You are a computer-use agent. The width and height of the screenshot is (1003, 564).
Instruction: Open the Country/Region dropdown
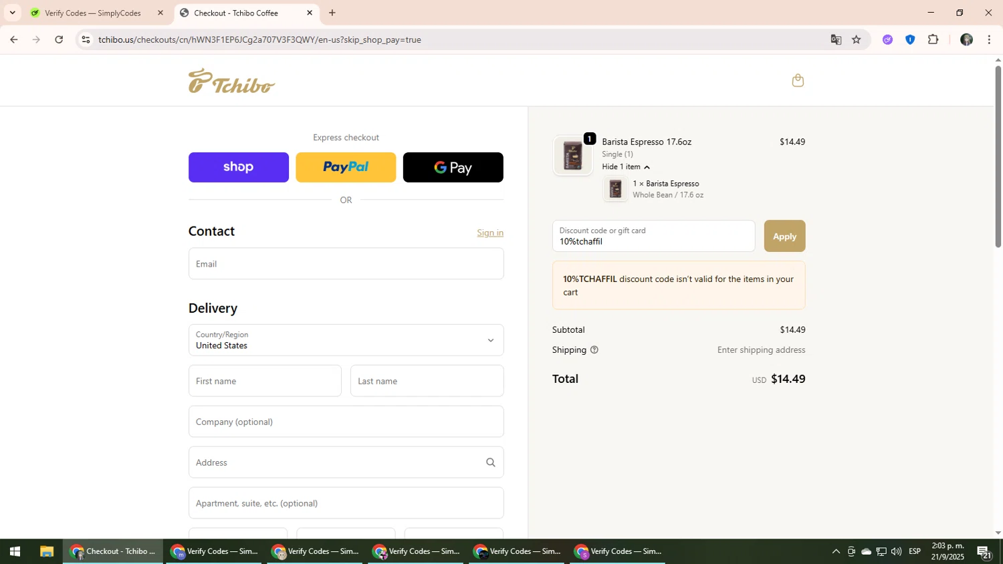click(346, 340)
